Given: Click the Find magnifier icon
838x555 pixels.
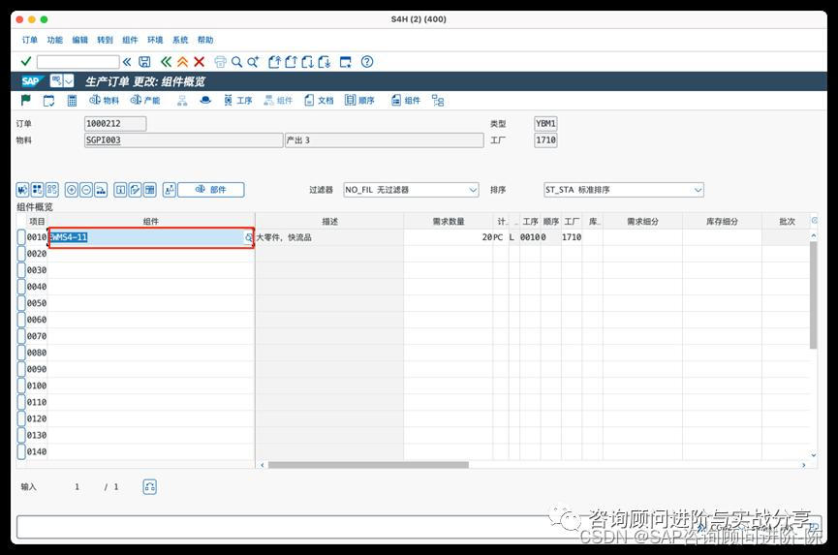Looking at the screenshot, I should click(x=236, y=62).
